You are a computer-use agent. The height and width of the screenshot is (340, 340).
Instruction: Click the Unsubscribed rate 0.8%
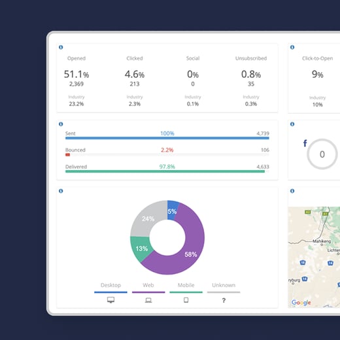tap(251, 75)
